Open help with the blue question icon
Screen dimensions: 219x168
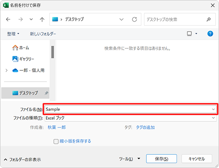pos(210,34)
